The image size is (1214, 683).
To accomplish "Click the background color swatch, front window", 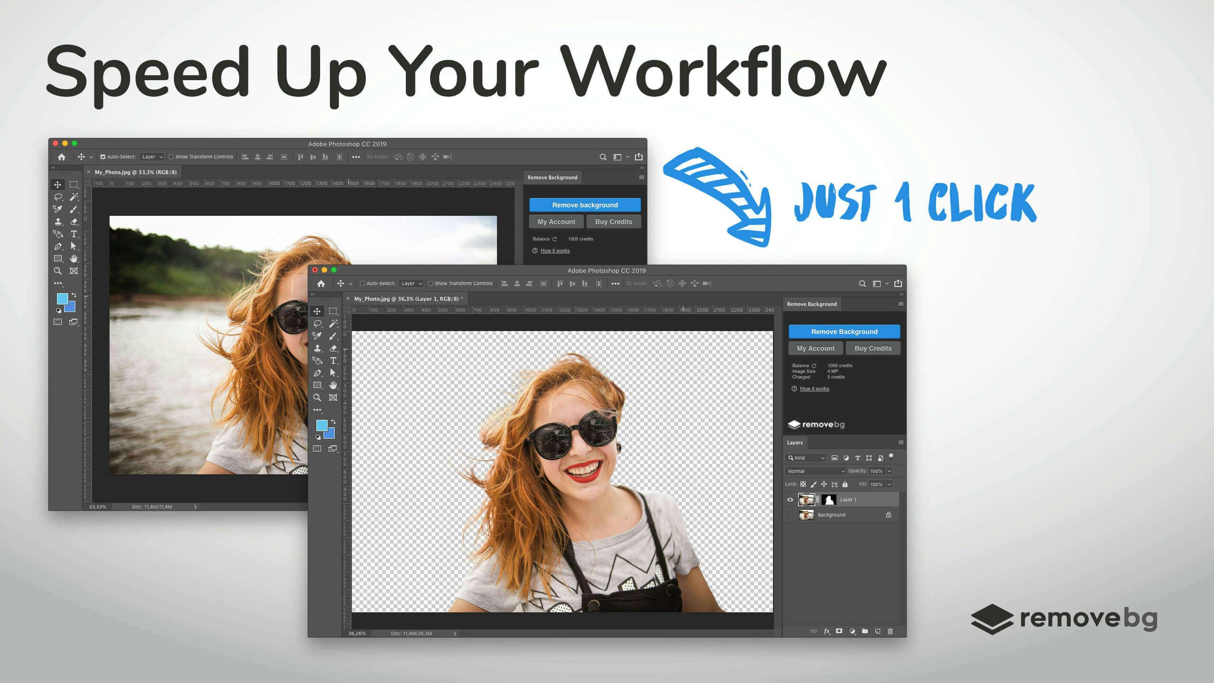I will coord(330,434).
